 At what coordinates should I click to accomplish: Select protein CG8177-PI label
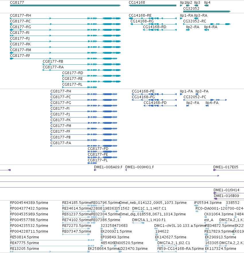pyautogui.click(x=60, y=109)
